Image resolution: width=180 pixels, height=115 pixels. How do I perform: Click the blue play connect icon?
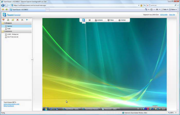27,20
